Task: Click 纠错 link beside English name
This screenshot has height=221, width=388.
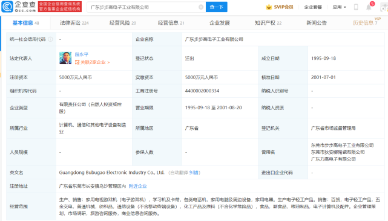Action: pos(194,173)
